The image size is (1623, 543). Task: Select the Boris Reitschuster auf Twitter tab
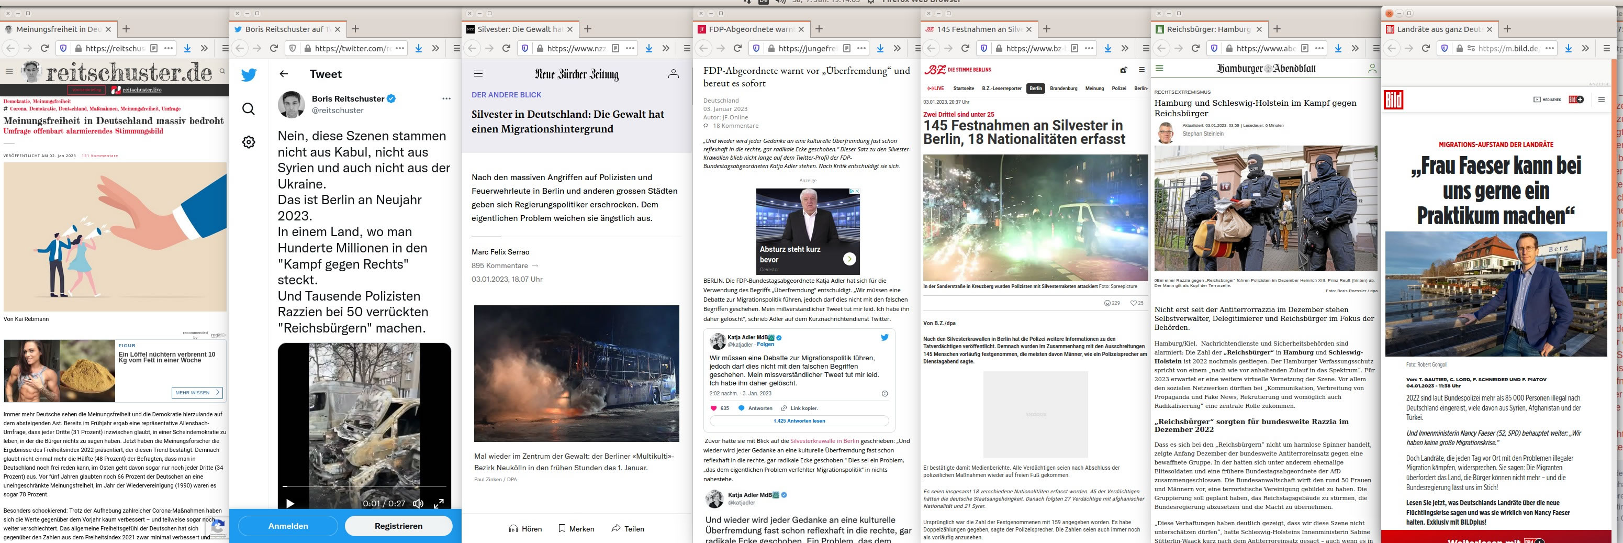(x=287, y=29)
